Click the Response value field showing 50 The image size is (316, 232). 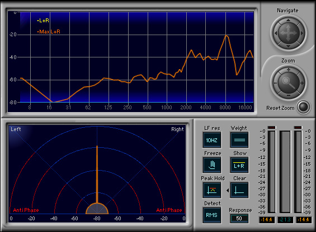click(x=239, y=219)
